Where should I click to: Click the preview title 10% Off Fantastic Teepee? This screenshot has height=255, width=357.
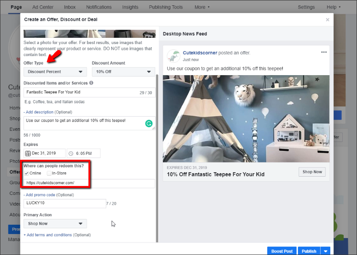(216, 174)
